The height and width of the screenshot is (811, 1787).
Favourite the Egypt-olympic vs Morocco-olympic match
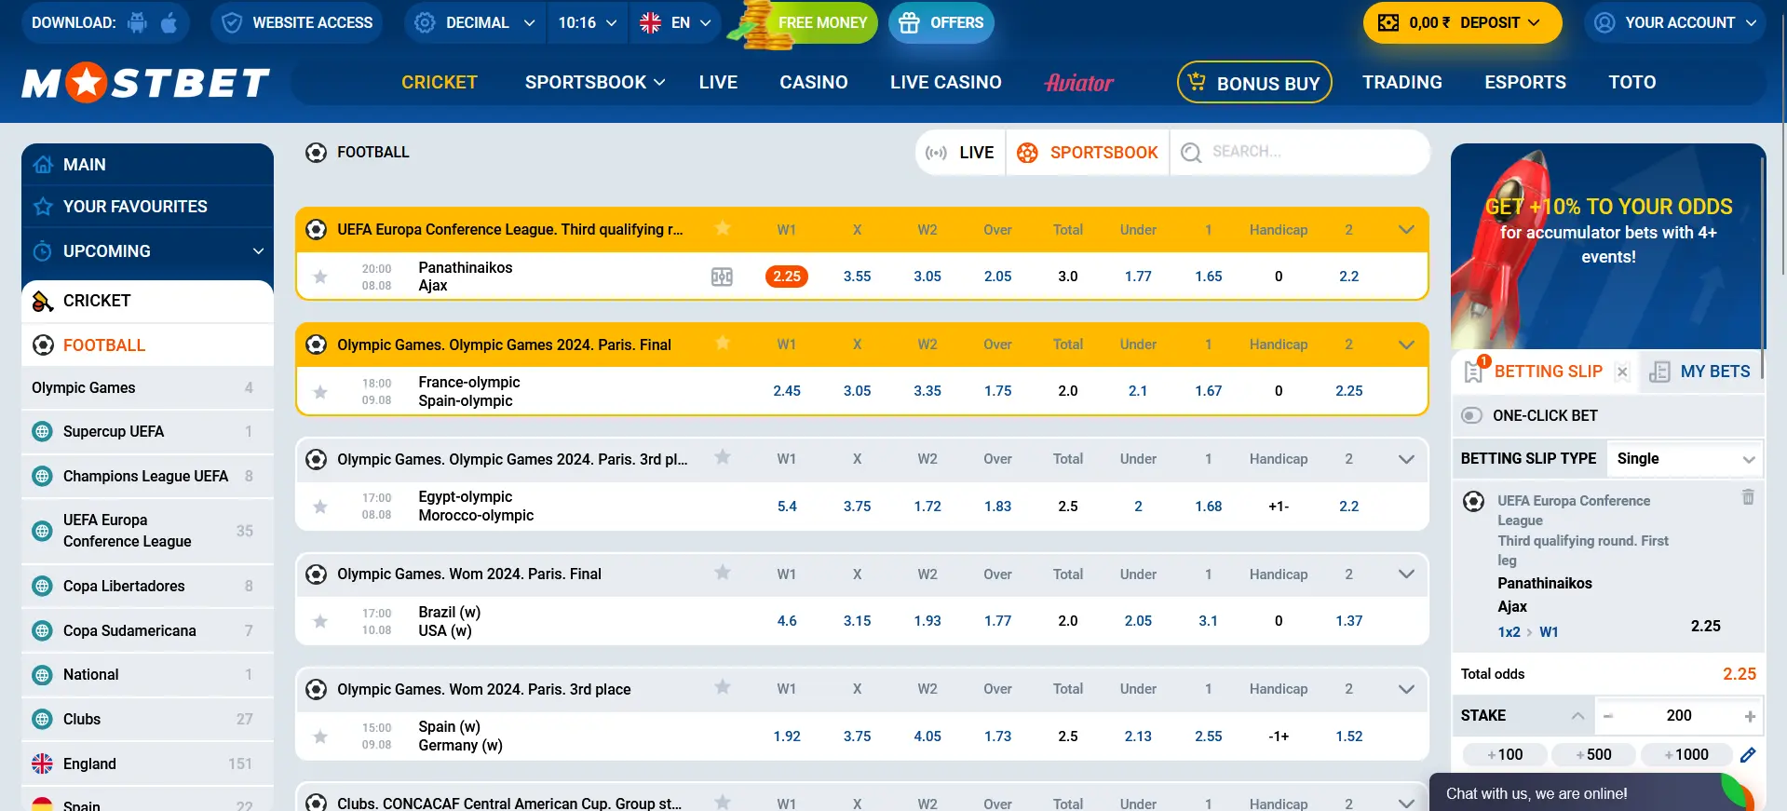[x=320, y=507]
